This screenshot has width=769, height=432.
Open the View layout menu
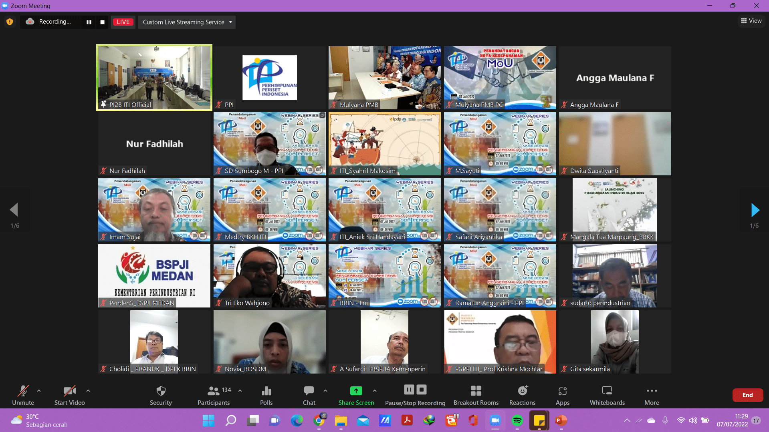[751, 21]
